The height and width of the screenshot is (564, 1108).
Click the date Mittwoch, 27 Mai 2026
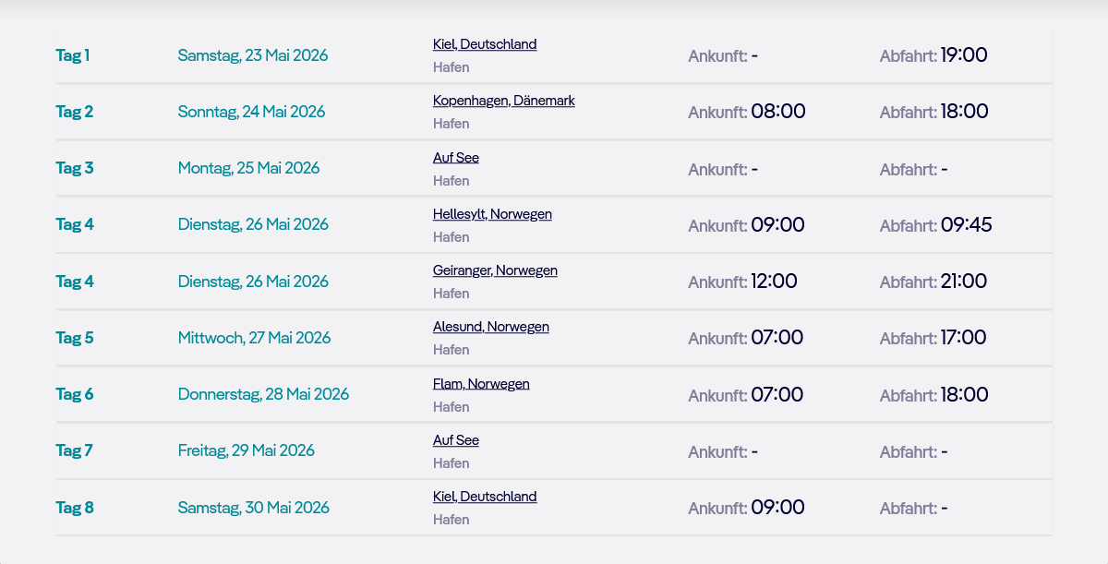254,338
